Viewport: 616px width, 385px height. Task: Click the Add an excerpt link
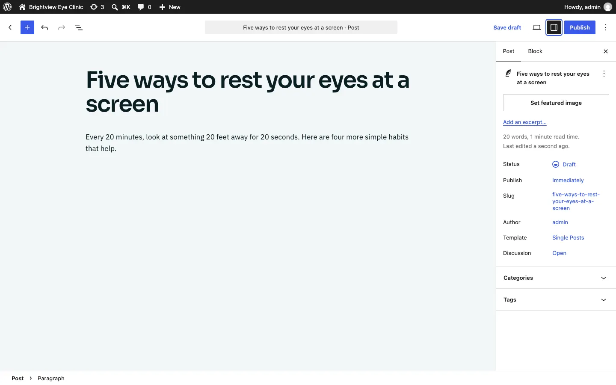pyautogui.click(x=525, y=122)
